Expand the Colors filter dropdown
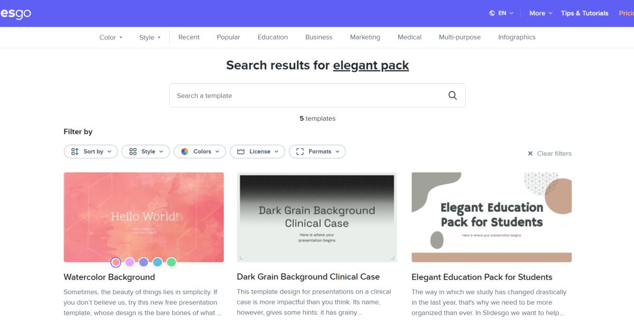This screenshot has height=332, width=634. [200, 152]
